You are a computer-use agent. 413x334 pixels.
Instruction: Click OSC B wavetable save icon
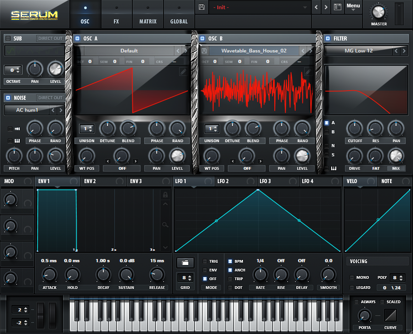pyautogui.click(x=204, y=51)
